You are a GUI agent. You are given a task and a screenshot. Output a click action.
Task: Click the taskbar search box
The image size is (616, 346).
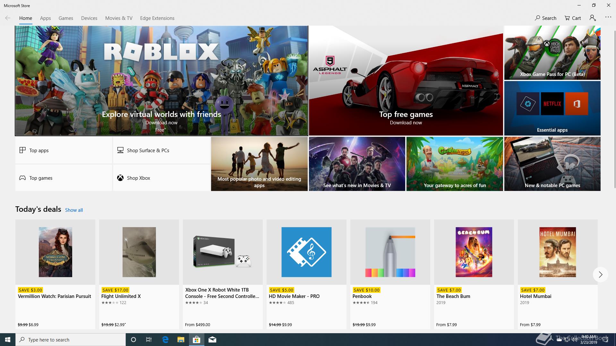tap(71, 340)
